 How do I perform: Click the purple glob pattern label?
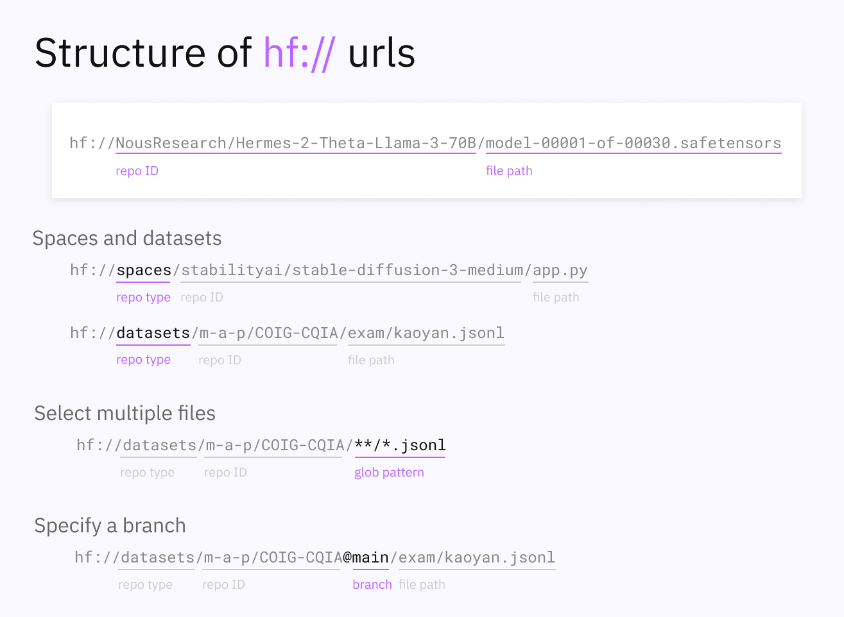coord(389,473)
